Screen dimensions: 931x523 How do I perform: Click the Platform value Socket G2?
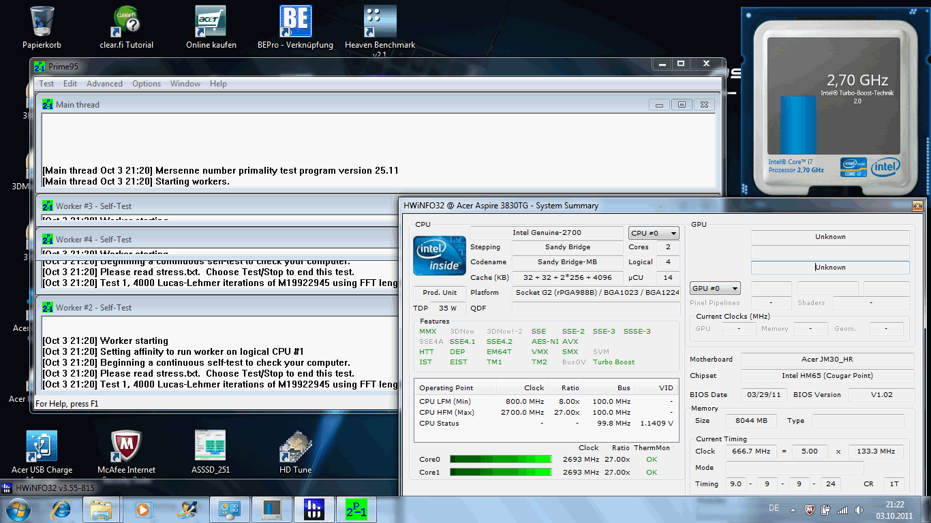pos(596,292)
